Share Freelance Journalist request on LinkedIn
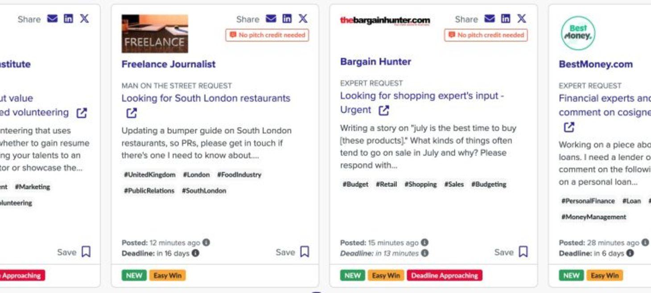 click(x=287, y=19)
